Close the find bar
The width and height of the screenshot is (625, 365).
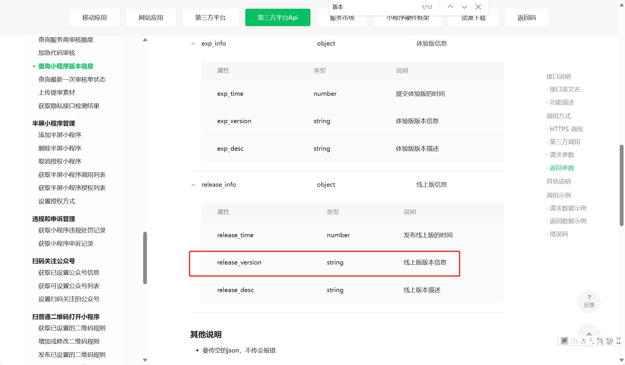[x=478, y=7]
